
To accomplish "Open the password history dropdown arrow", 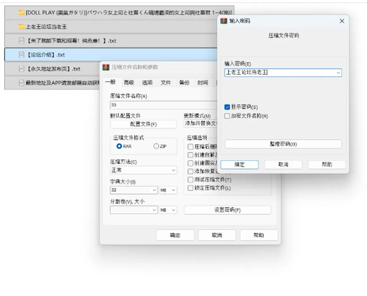I will point(338,73).
